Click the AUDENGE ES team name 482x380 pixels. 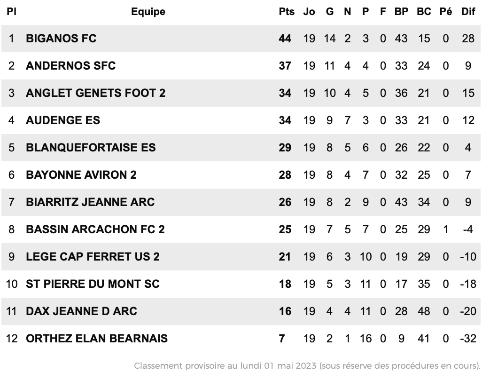[x=63, y=120]
